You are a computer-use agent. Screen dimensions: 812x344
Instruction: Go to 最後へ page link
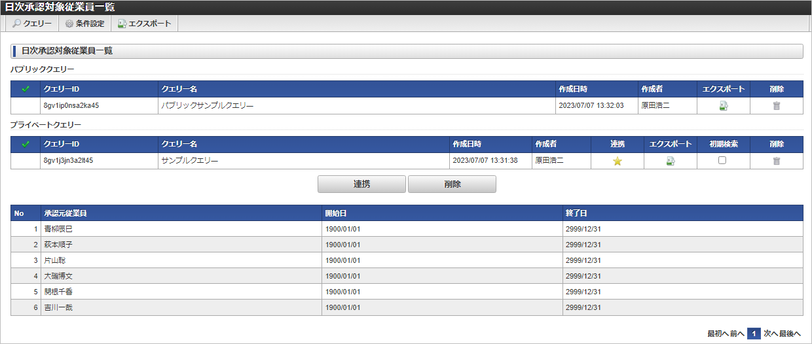(790, 334)
